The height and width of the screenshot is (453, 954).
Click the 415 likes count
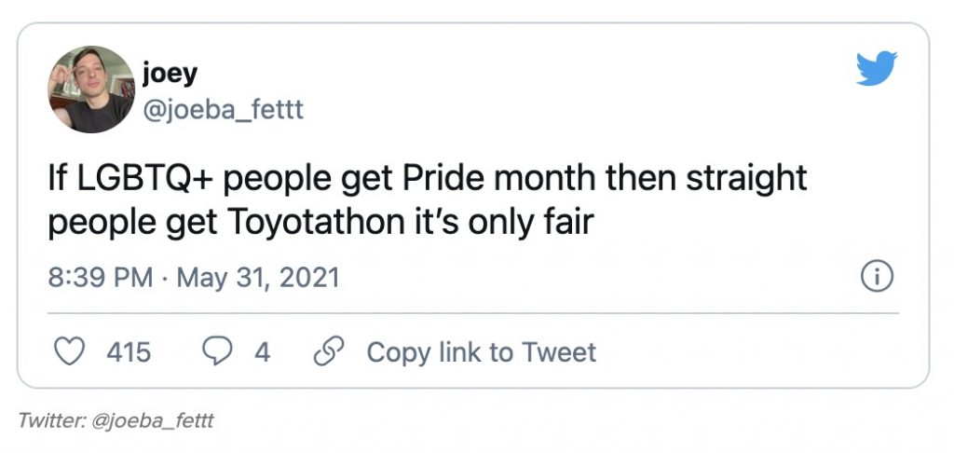129,351
